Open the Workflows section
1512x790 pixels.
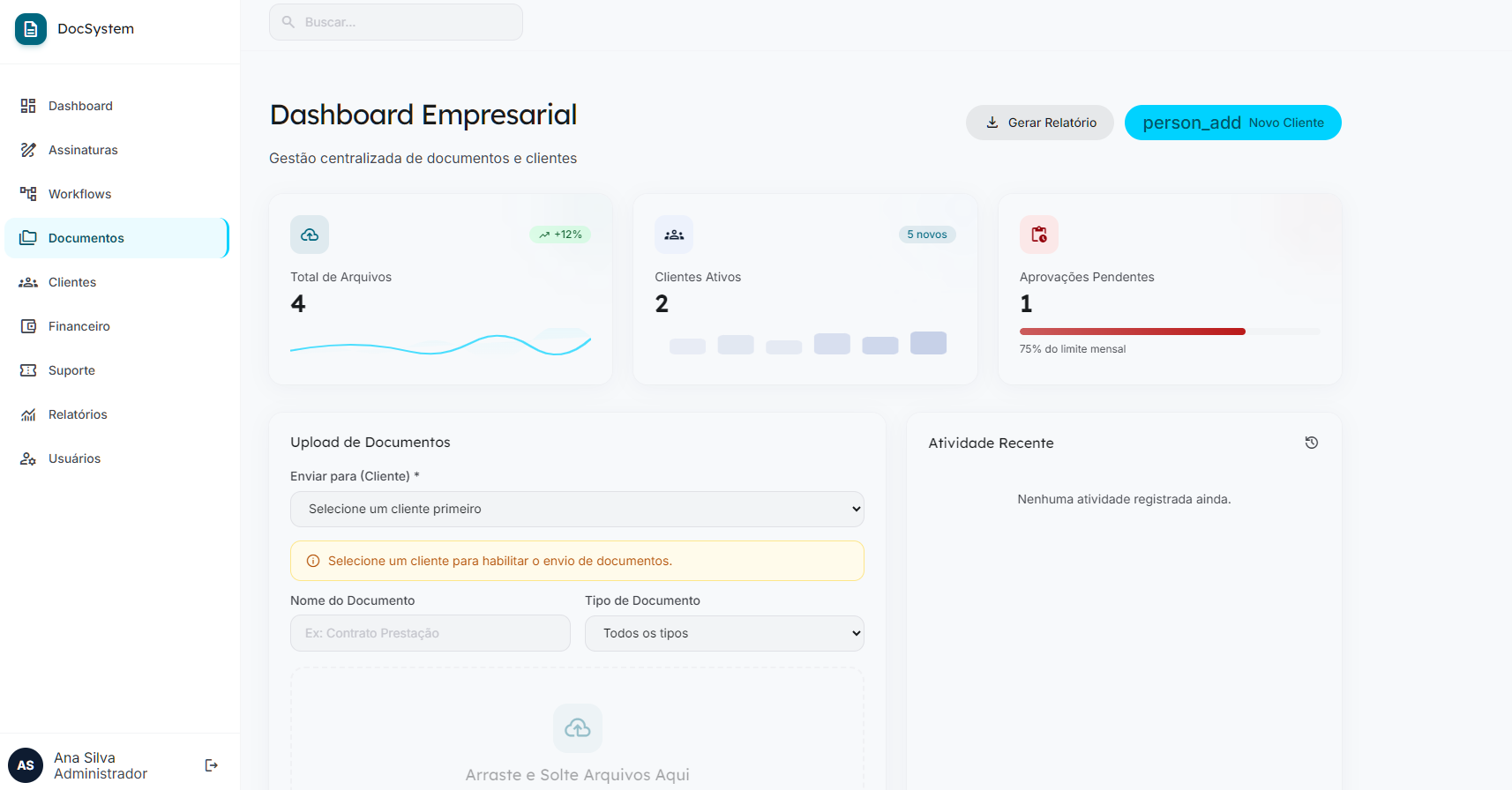[116, 194]
